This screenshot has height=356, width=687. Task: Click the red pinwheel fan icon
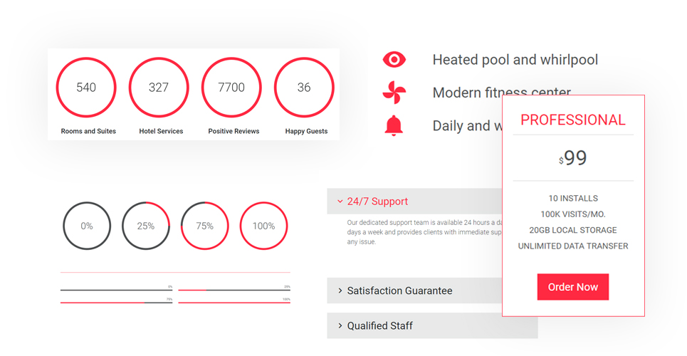click(x=394, y=93)
